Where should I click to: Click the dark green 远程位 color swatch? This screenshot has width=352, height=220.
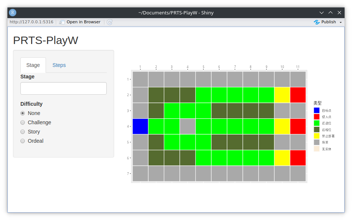pyautogui.click(x=316, y=129)
